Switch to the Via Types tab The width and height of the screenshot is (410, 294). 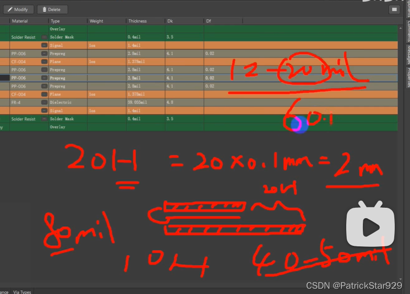pyautogui.click(x=22, y=292)
